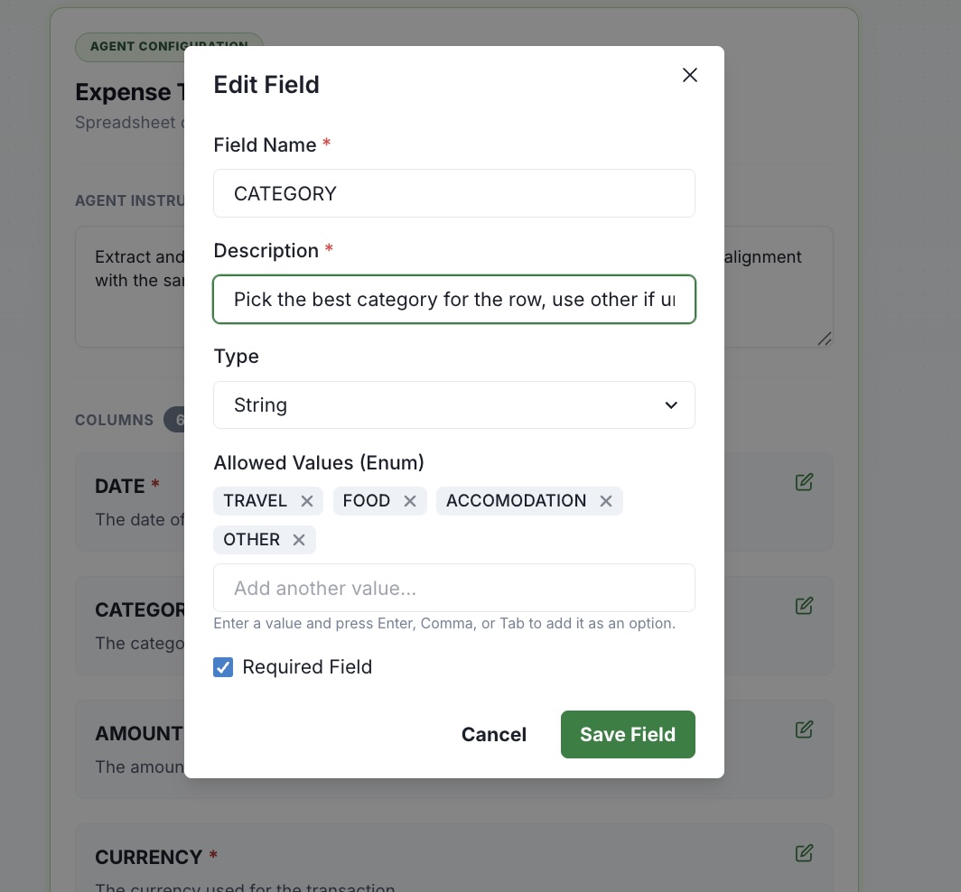
Task: Focus the Field Name input
Action: click(x=454, y=192)
